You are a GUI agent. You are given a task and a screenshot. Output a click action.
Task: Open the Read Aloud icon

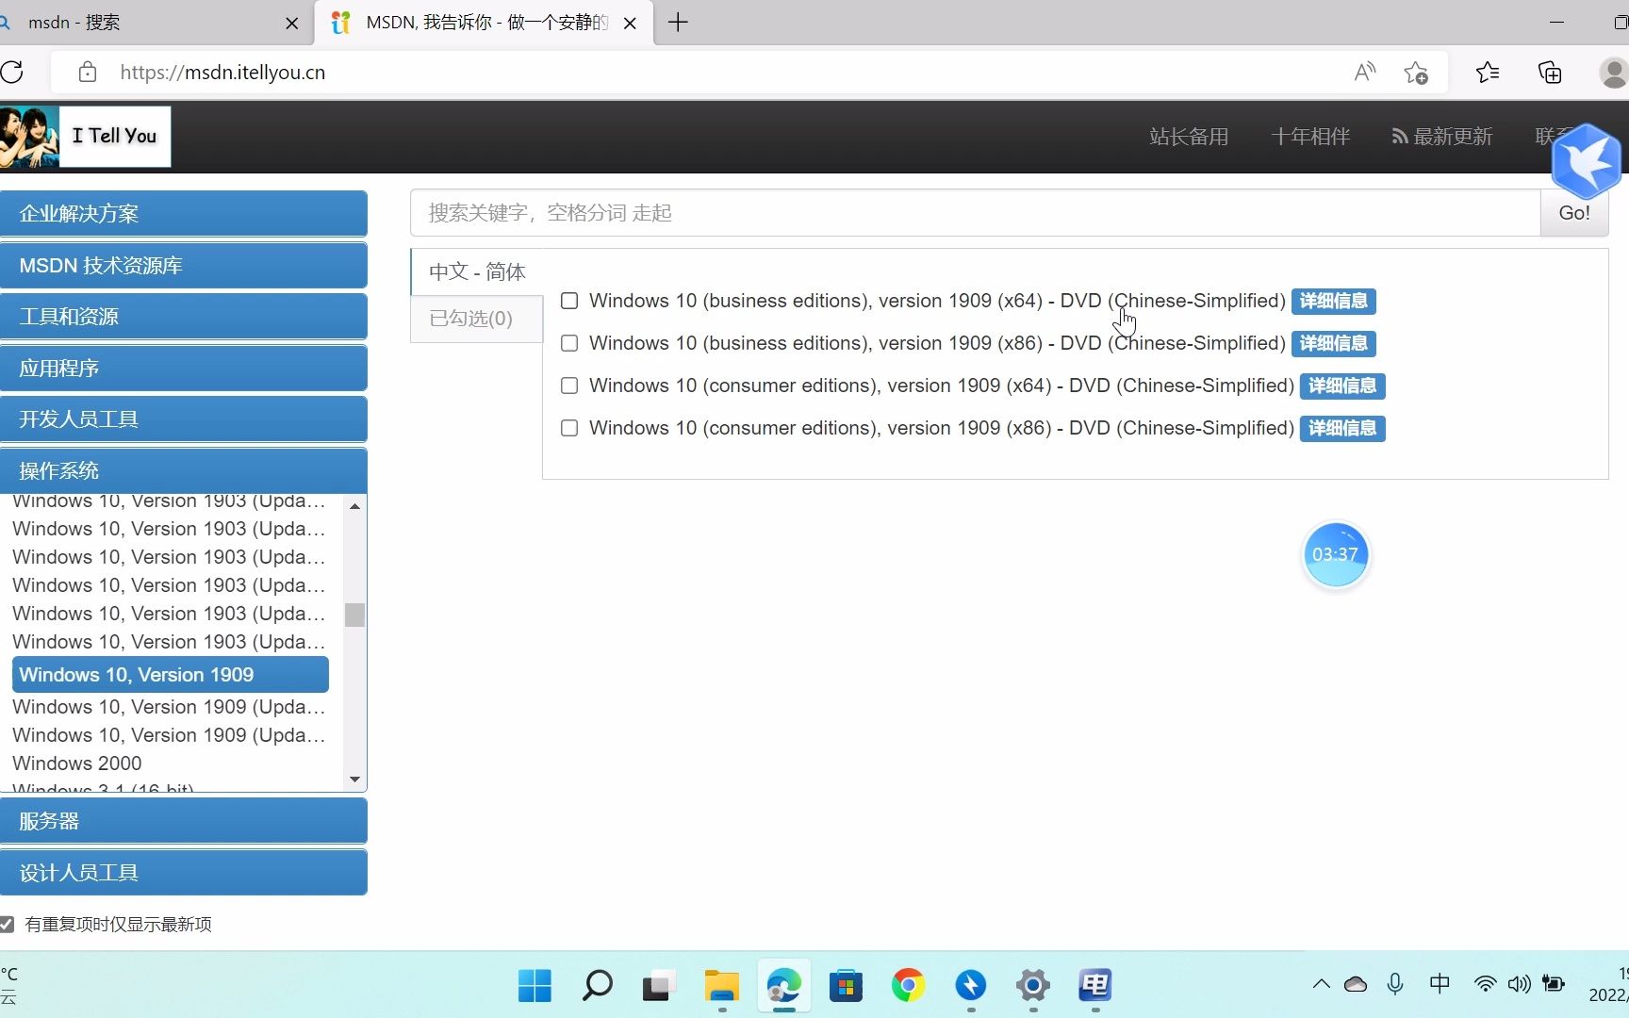1364,72
